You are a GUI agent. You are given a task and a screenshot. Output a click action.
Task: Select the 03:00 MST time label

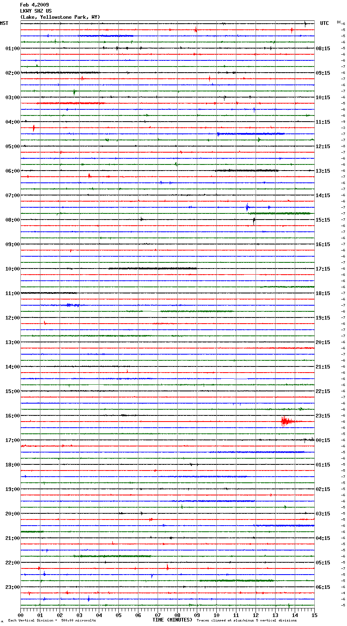[13, 98]
